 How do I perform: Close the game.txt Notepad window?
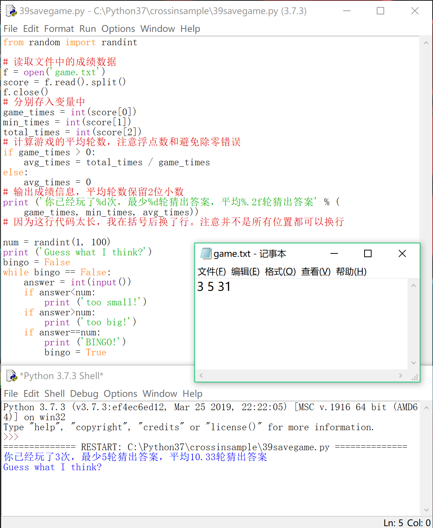(x=402, y=253)
